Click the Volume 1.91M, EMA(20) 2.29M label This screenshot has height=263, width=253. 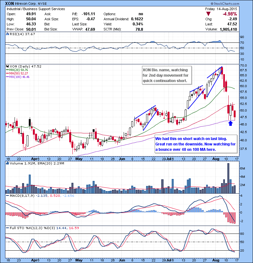click(x=37, y=164)
